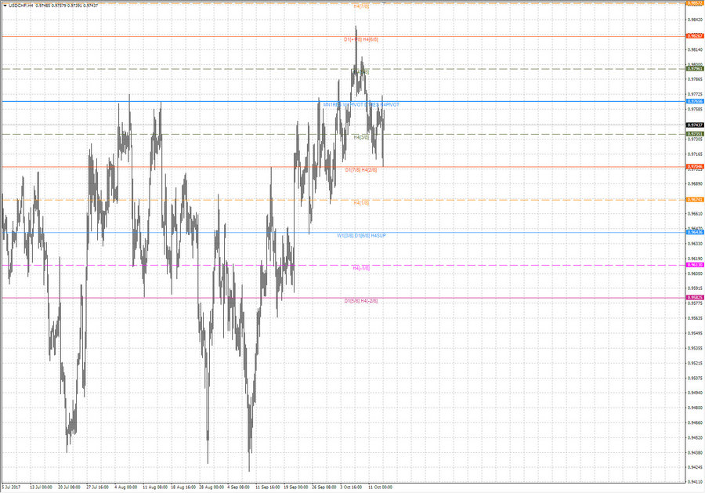
Task: Click the 0.96436 blue price tag
Action: [x=695, y=232]
